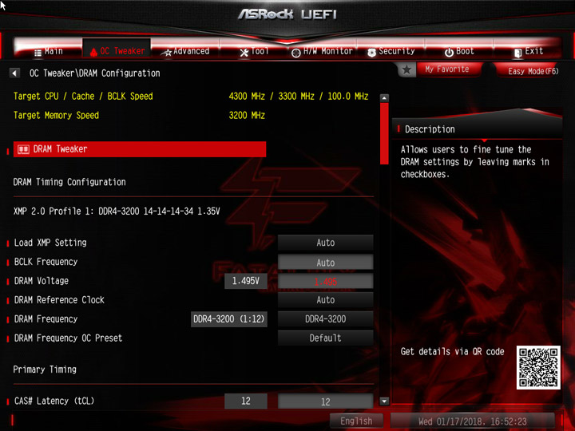The image size is (575, 431).
Task: Click the current CAS latency 12 readout
Action: (246, 401)
